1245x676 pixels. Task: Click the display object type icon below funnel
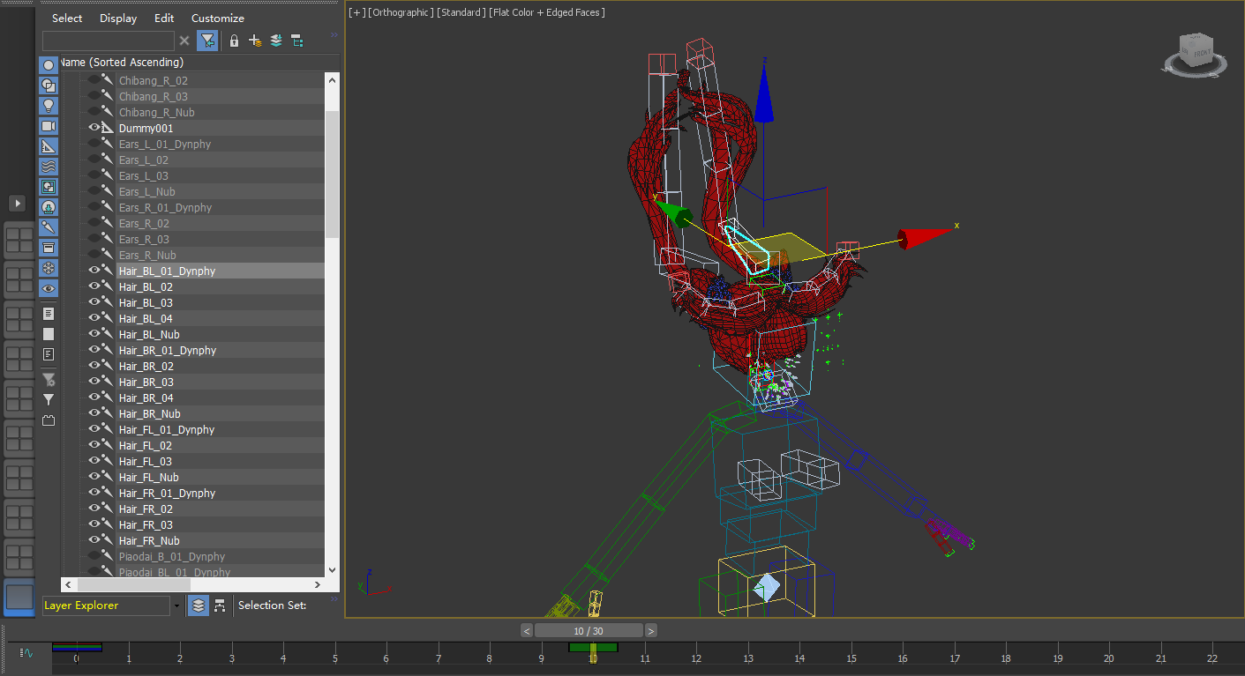coord(49,420)
